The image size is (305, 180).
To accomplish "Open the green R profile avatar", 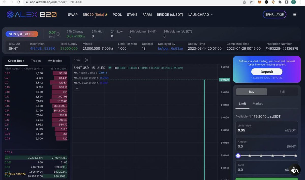I will (x=294, y=2).
